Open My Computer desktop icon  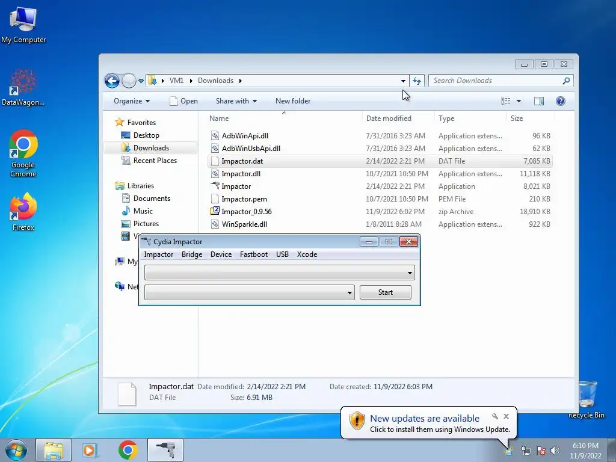[x=23, y=25]
